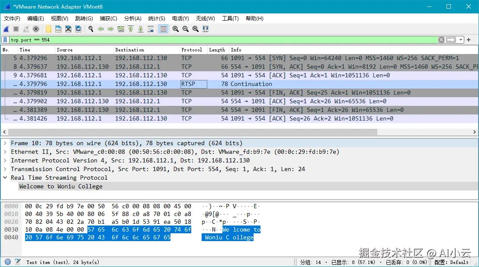Expand the Internet Protocol Version 4 layer

click(5, 160)
